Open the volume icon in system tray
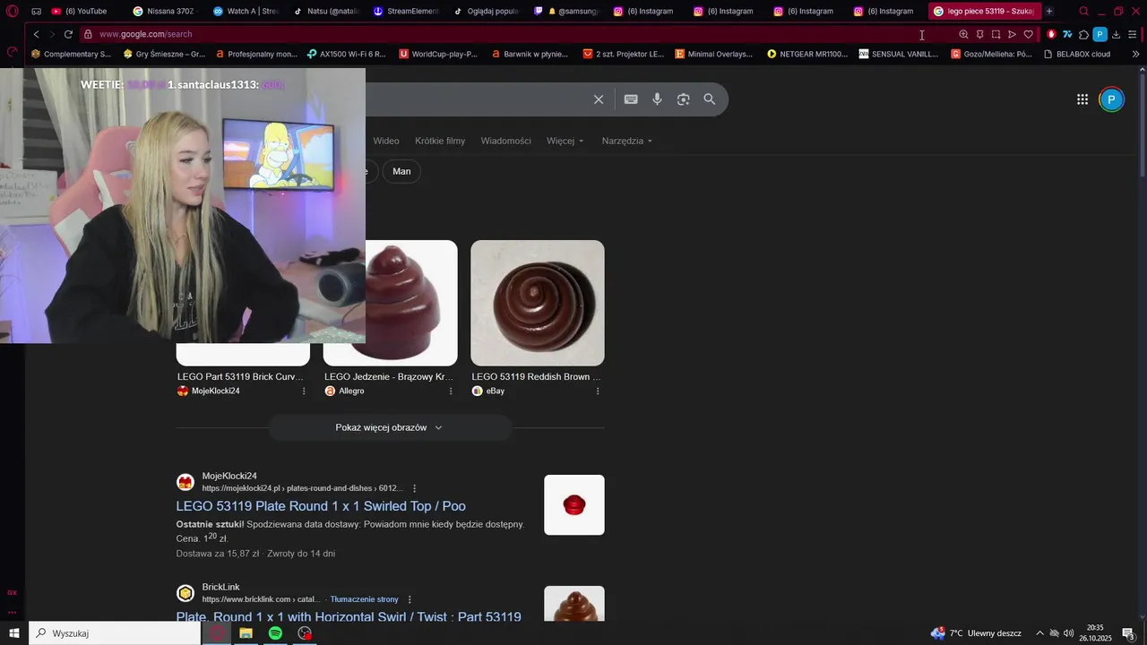Image resolution: width=1147 pixels, height=645 pixels. tap(1068, 633)
